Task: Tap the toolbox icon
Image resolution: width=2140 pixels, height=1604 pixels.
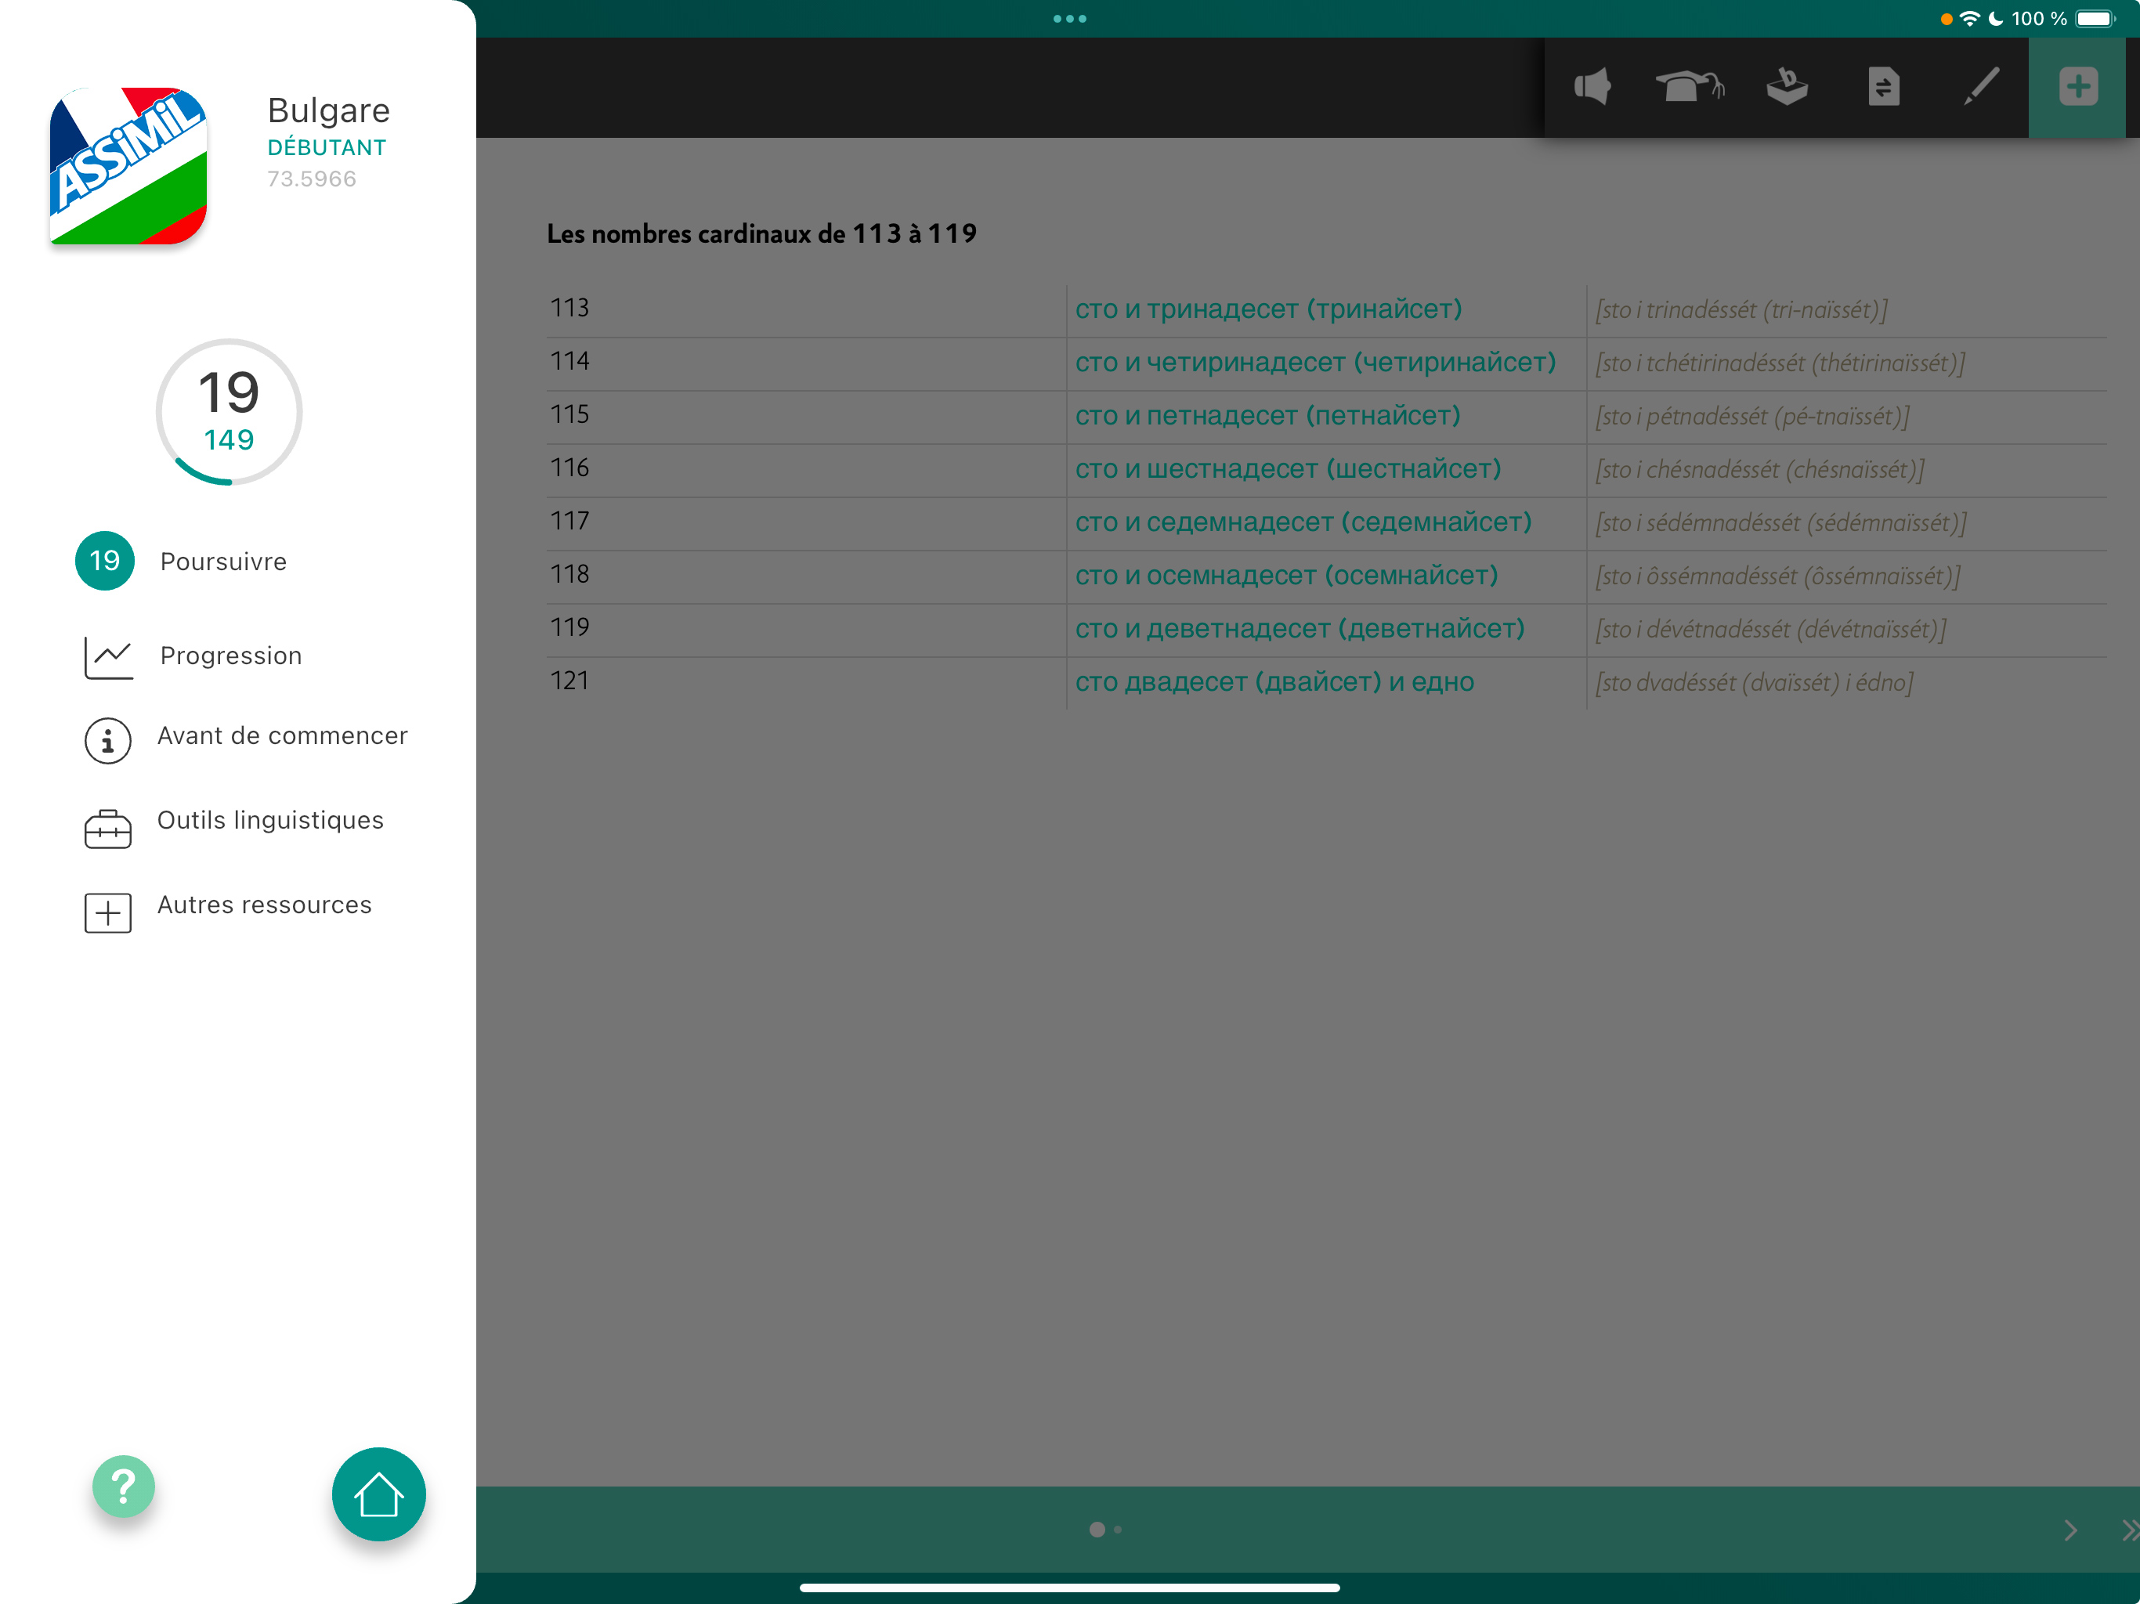Action: click(108, 829)
